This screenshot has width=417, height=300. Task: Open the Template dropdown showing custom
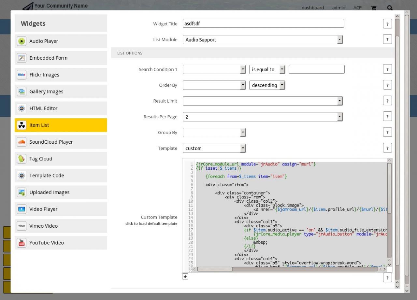214,149
